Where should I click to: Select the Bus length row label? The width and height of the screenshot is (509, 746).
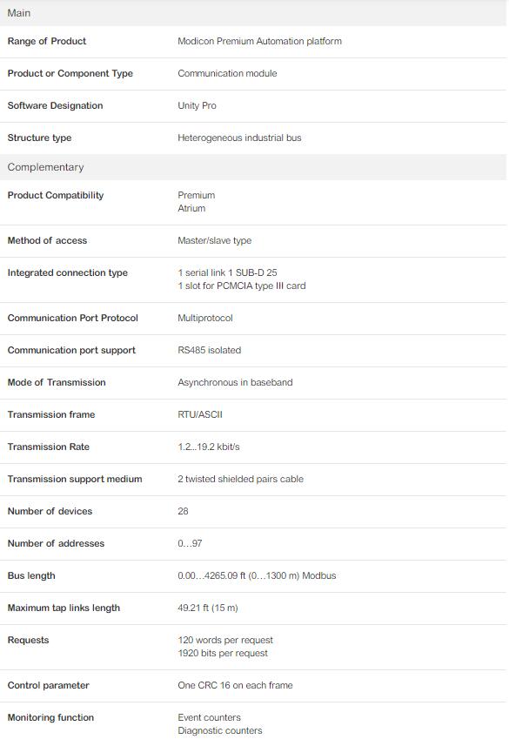(x=31, y=576)
